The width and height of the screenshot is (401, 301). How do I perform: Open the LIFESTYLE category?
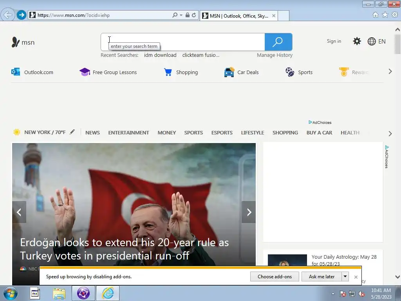click(x=253, y=132)
